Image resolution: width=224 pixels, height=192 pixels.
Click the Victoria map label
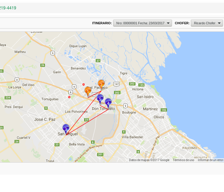[138, 89]
